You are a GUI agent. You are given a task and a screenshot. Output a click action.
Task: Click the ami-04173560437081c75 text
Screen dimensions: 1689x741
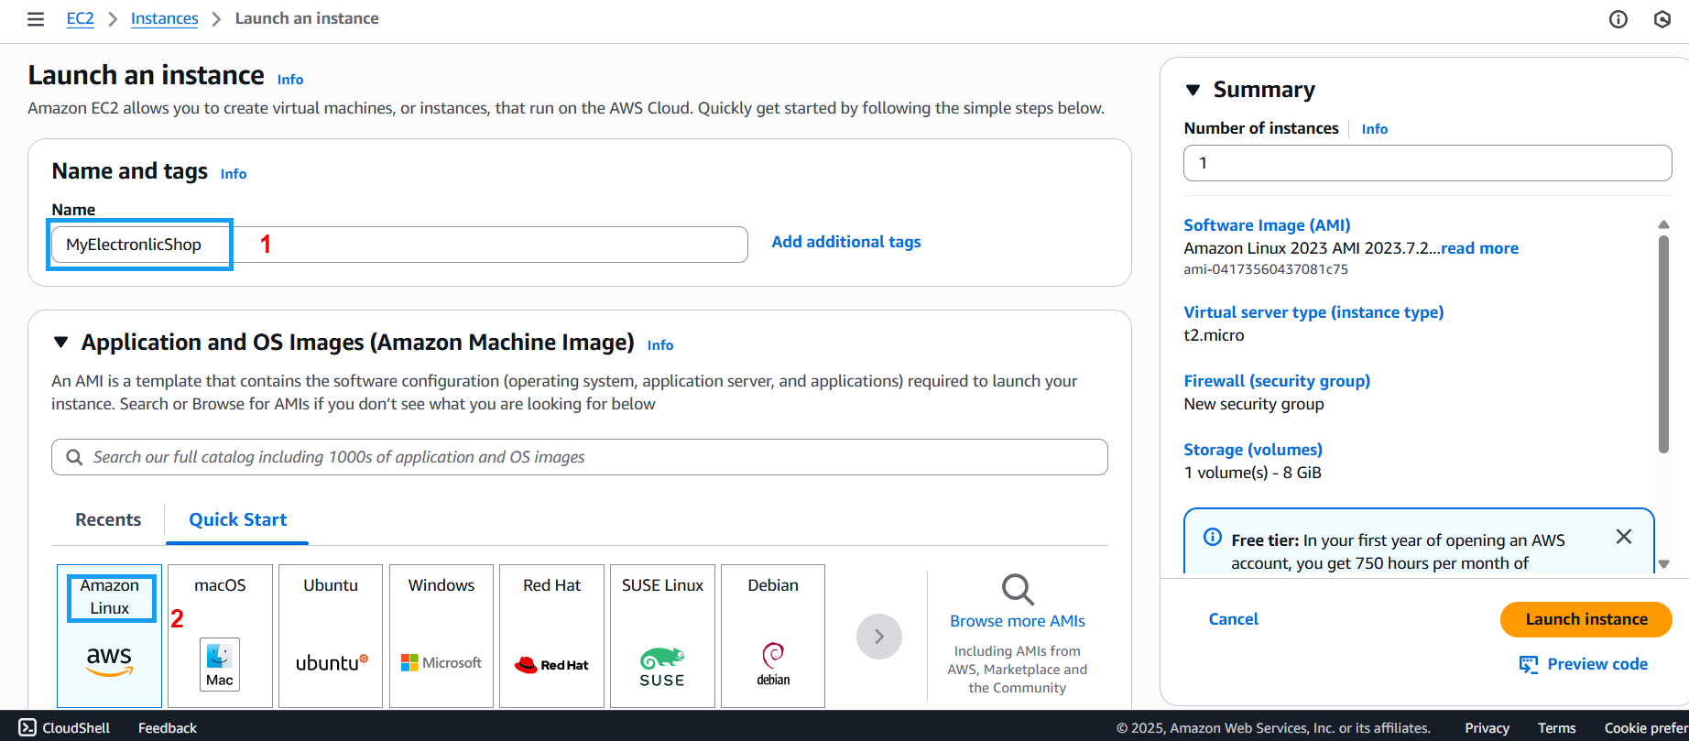[1266, 269]
